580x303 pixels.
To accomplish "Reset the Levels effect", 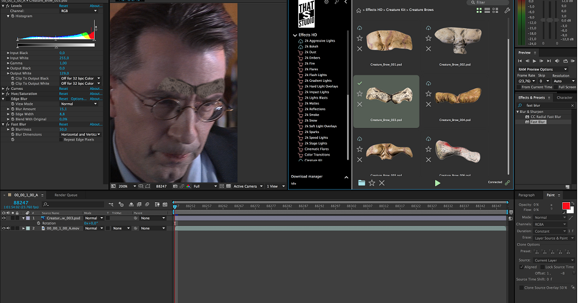I will coord(63,6).
